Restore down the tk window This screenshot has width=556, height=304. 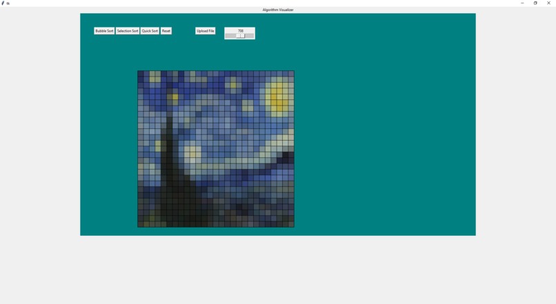coord(535,3)
